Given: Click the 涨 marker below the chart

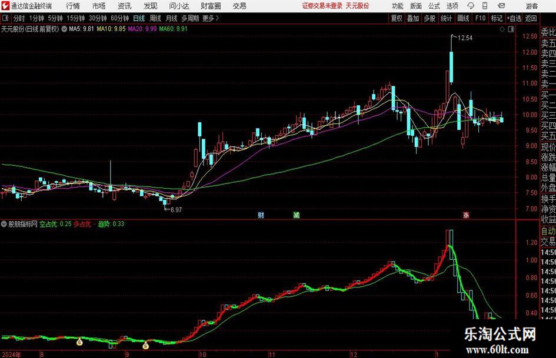Looking at the screenshot, I should (466, 215).
